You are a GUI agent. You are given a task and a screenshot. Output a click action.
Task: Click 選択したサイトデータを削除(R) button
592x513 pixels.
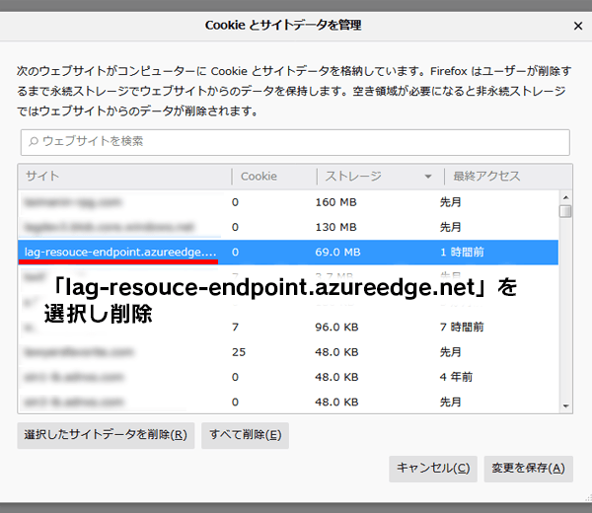coord(106,435)
